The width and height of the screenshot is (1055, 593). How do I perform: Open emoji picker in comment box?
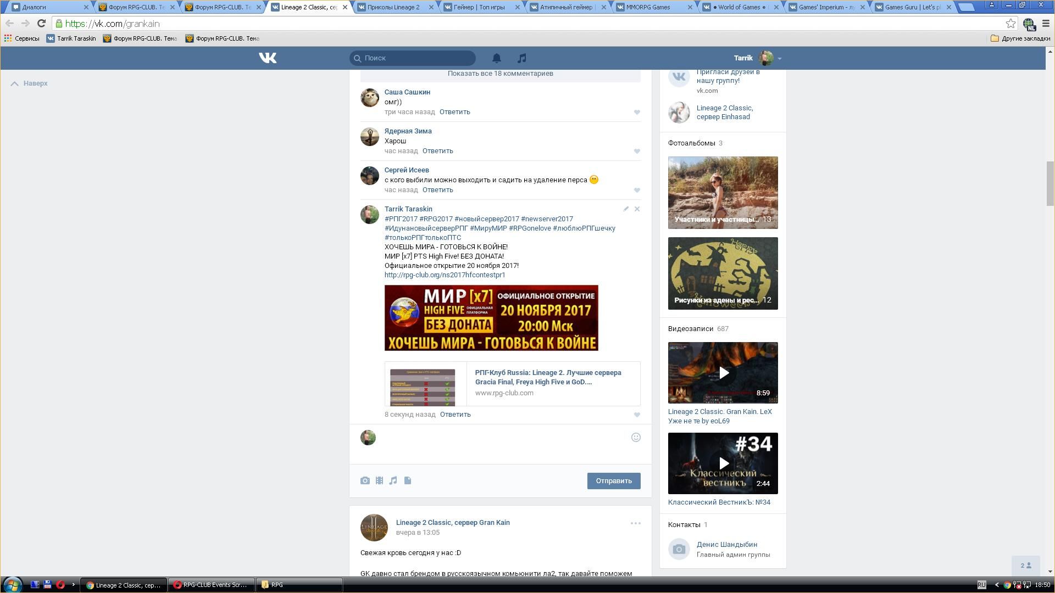point(636,438)
